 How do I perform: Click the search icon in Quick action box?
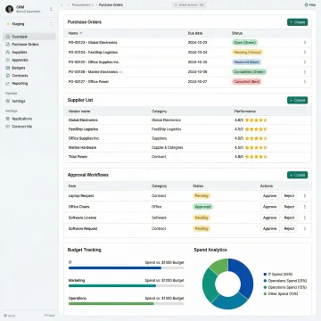click(x=176, y=5)
